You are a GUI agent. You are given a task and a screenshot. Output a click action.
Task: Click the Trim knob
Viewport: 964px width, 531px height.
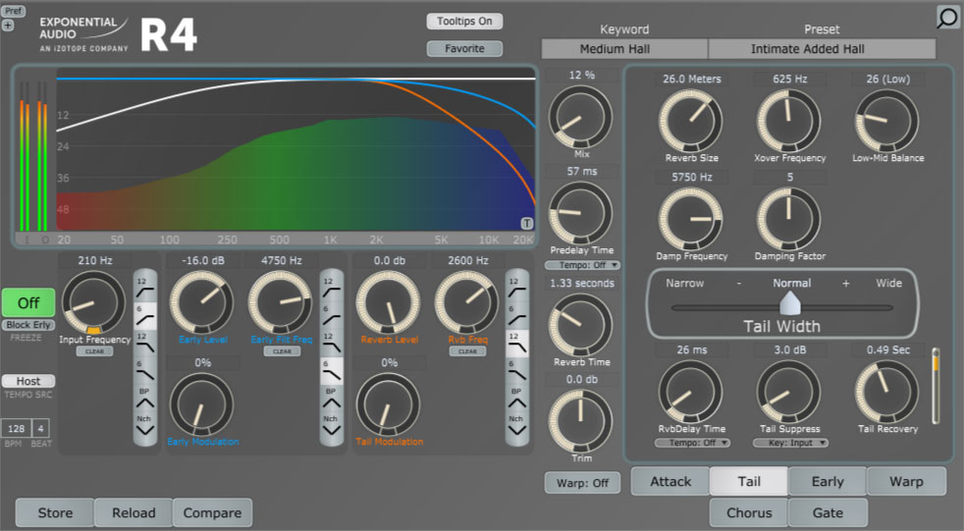(x=580, y=422)
